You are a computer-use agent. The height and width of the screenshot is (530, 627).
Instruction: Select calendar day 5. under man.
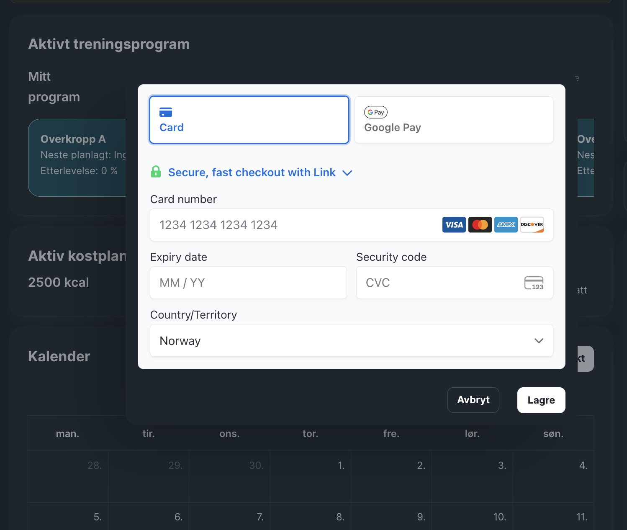(x=68, y=516)
